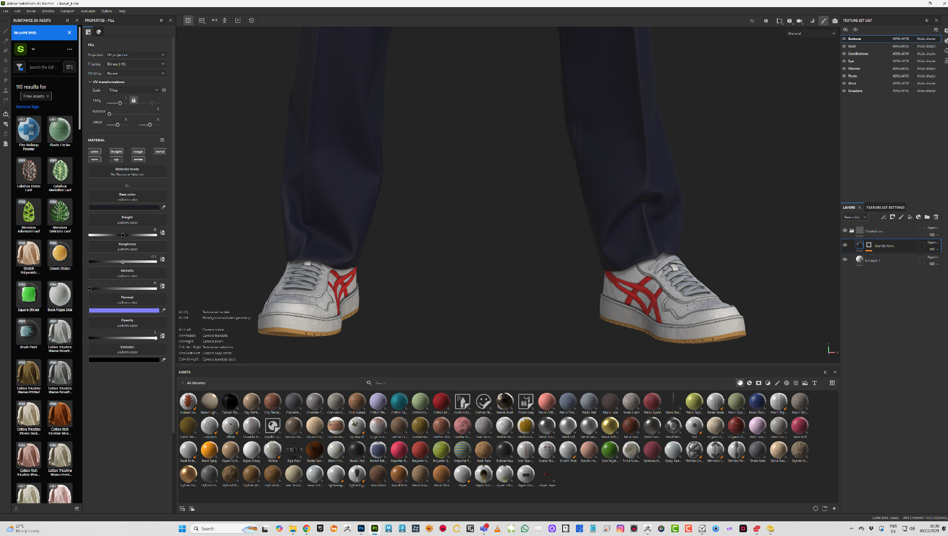The width and height of the screenshot is (948, 536).
Task: Add a paint layer with the brush icon
Action: pyautogui.click(x=901, y=217)
